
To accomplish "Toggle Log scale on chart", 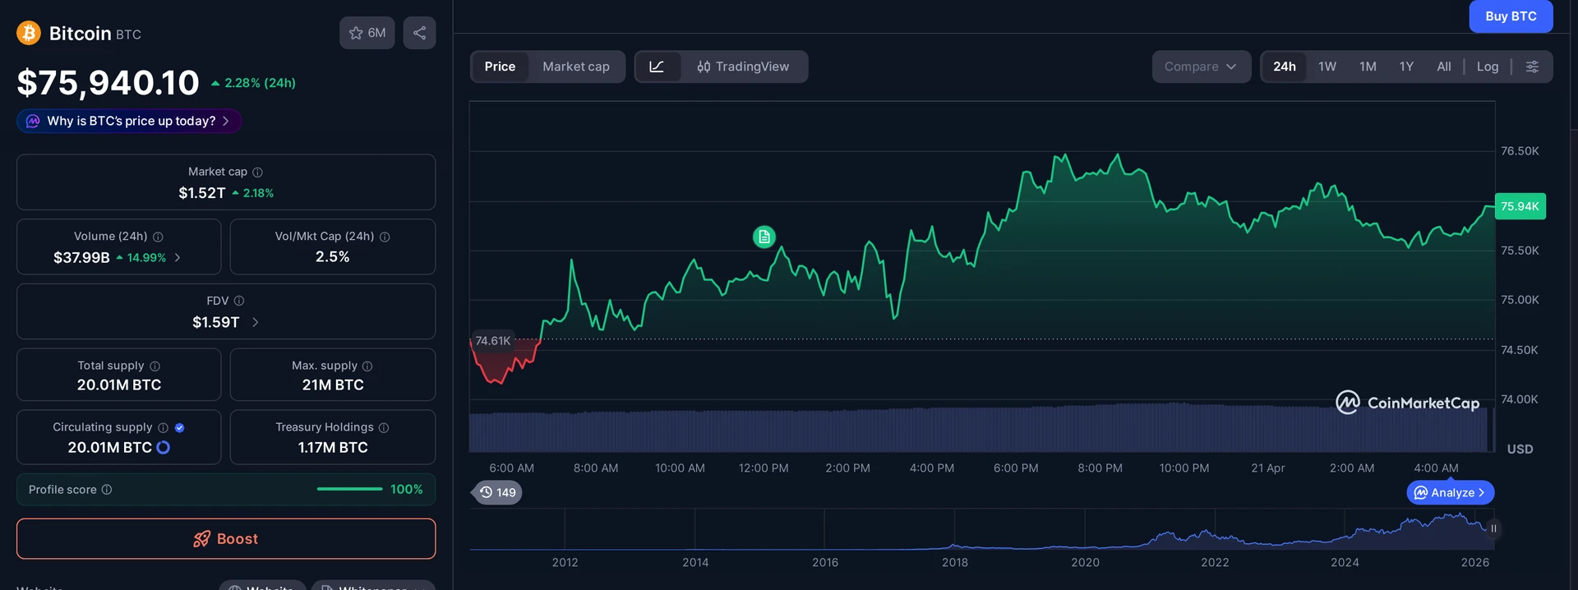I will click(1488, 67).
